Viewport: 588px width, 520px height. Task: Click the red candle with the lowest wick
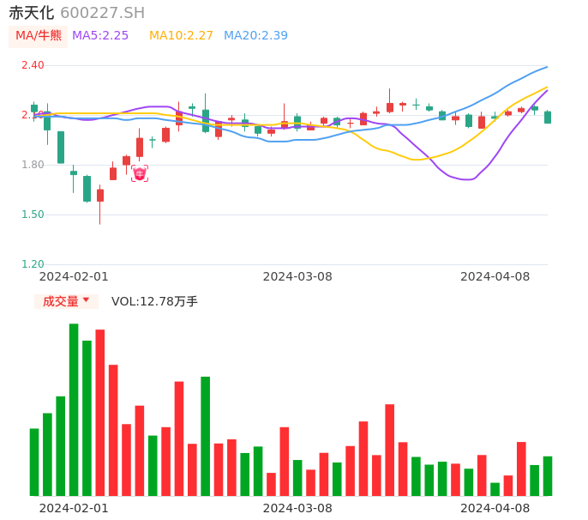100,196
